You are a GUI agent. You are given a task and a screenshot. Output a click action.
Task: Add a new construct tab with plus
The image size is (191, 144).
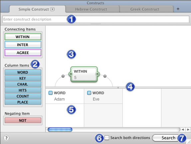click(178, 9)
